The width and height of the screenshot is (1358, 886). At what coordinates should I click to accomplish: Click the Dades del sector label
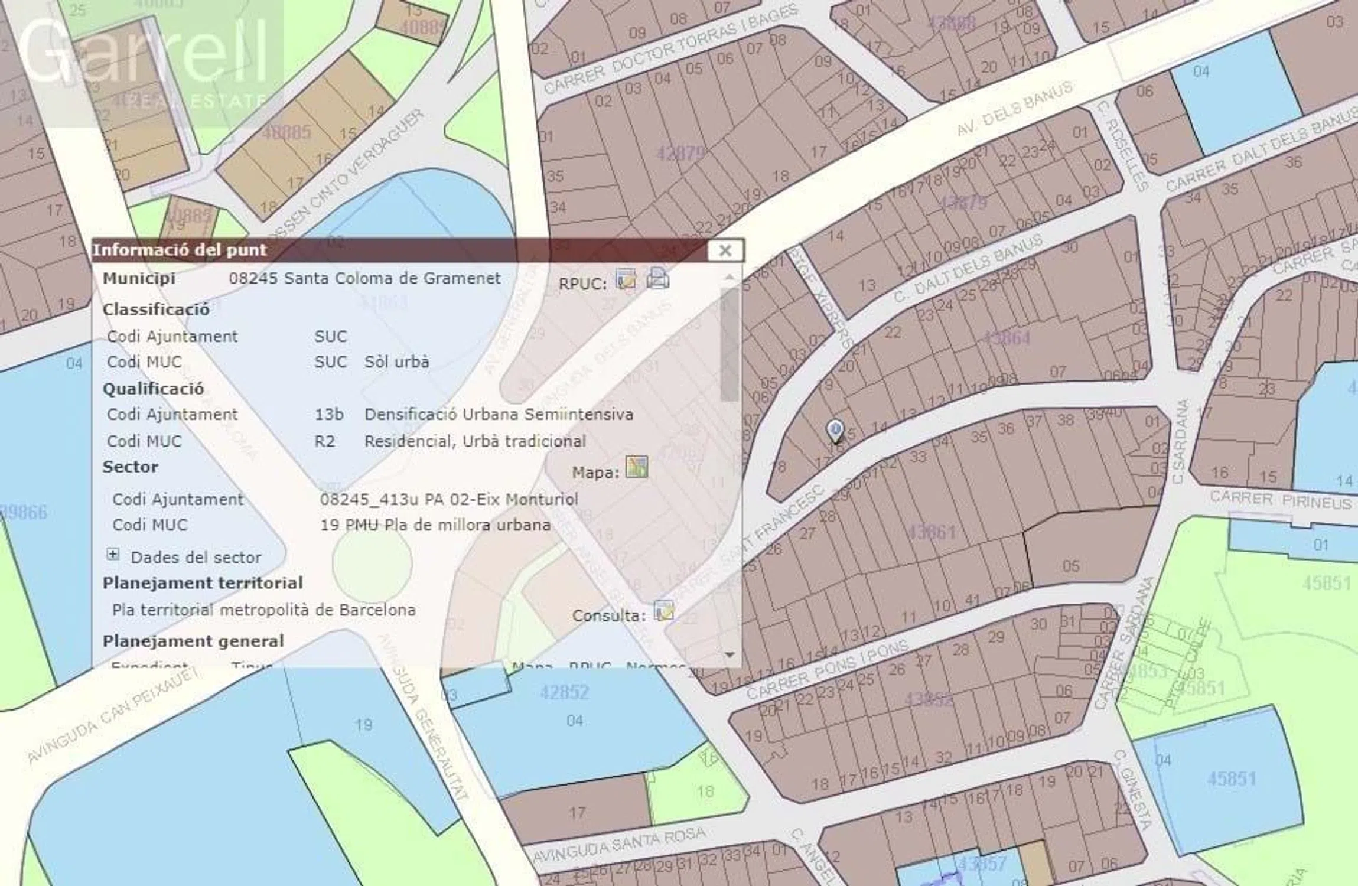click(x=196, y=557)
